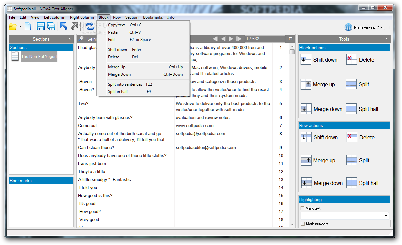Screen dimensions: 402x245
Task: Open the File menu
Action: pos(12,17)
